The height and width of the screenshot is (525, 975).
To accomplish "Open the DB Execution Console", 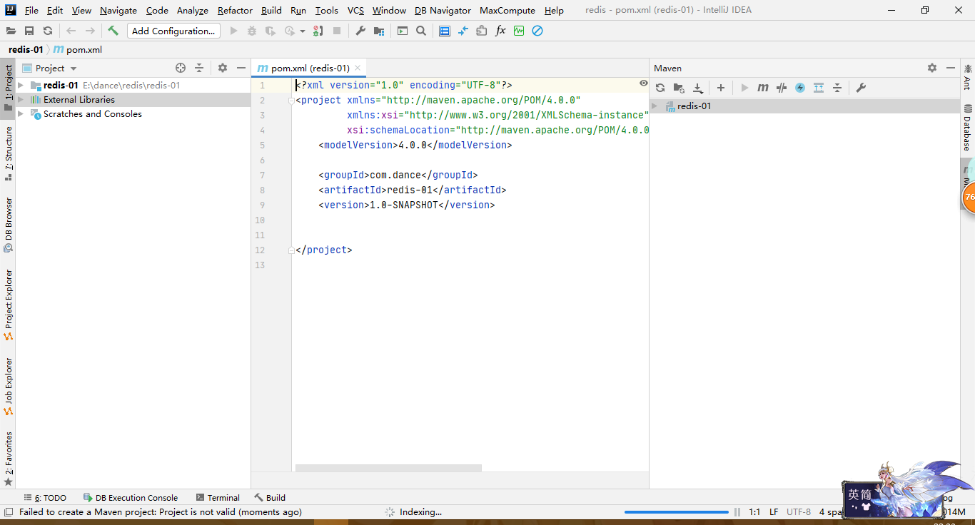I will 131,497.
